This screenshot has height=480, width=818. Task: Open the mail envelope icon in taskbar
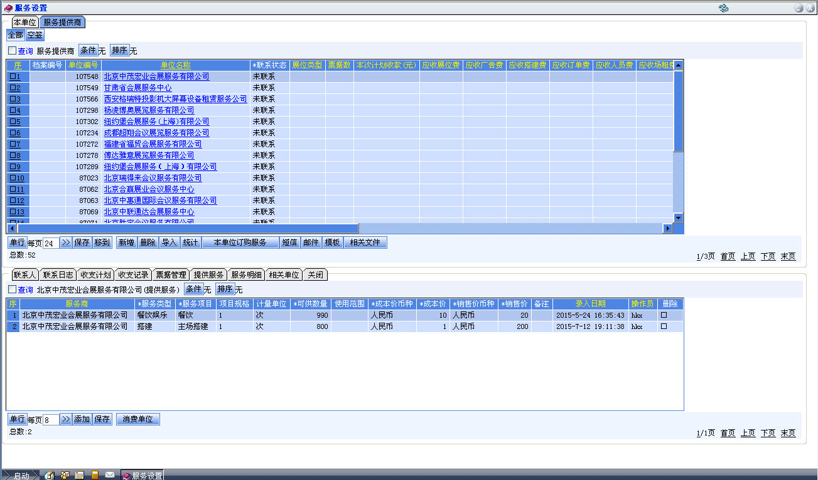(110, 475)
